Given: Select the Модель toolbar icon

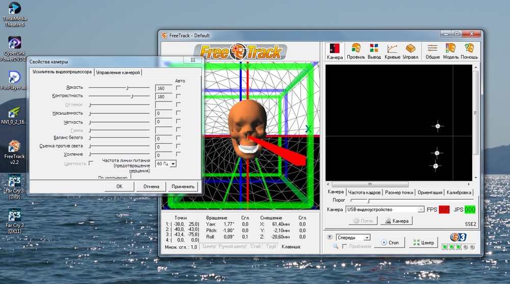Looking at the screenshot, I should click(451, 51).
